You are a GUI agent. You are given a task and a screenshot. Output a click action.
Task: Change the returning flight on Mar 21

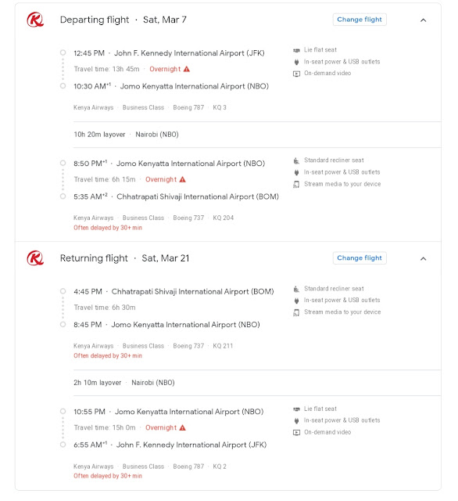coord(360,258)
